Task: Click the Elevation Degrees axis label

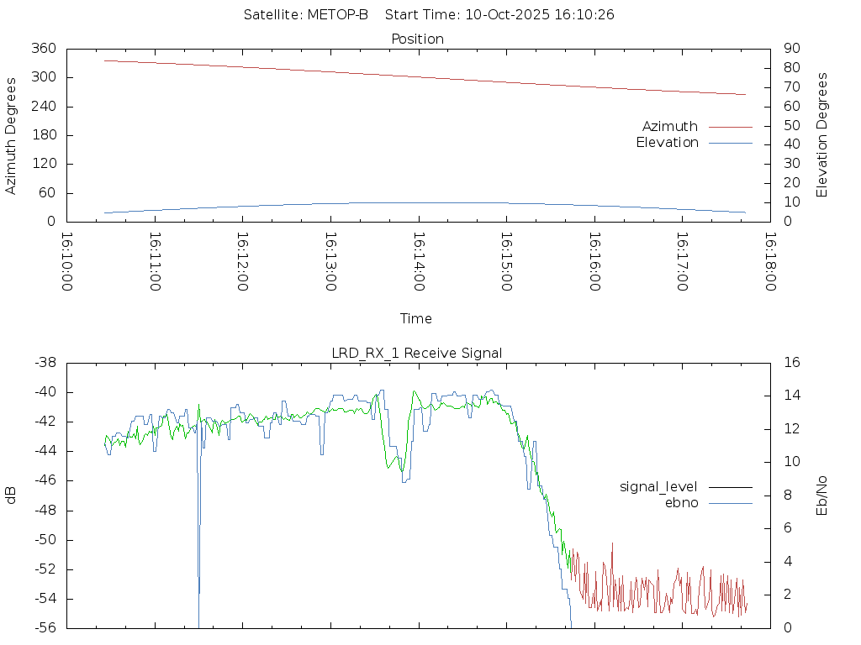Action: [x=822, y=135]
